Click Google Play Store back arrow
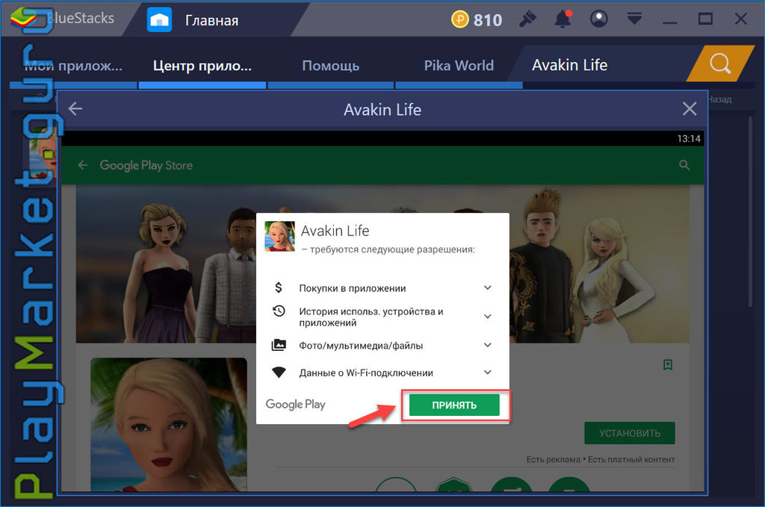 click(x=83, y=165)
